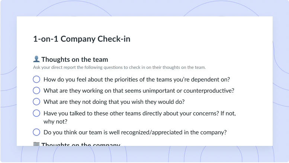Click the 'Ask your direct report' description text

[119, 67]
